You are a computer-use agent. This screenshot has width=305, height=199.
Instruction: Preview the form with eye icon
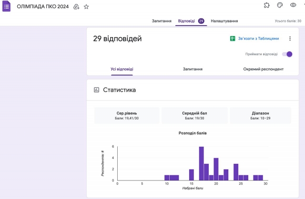point(293,5)
